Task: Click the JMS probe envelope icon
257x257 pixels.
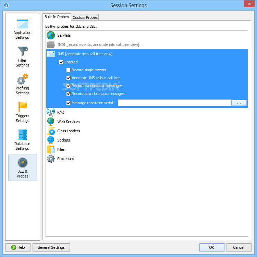Action: [x=51, y=54]
